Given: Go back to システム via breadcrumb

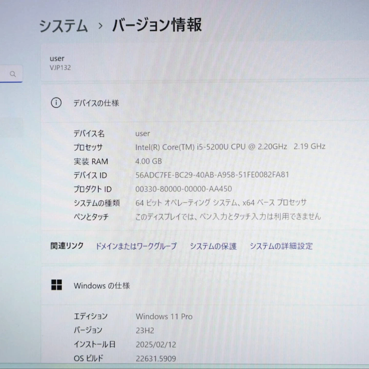Looking at the screenshot, I should point(63,26).
